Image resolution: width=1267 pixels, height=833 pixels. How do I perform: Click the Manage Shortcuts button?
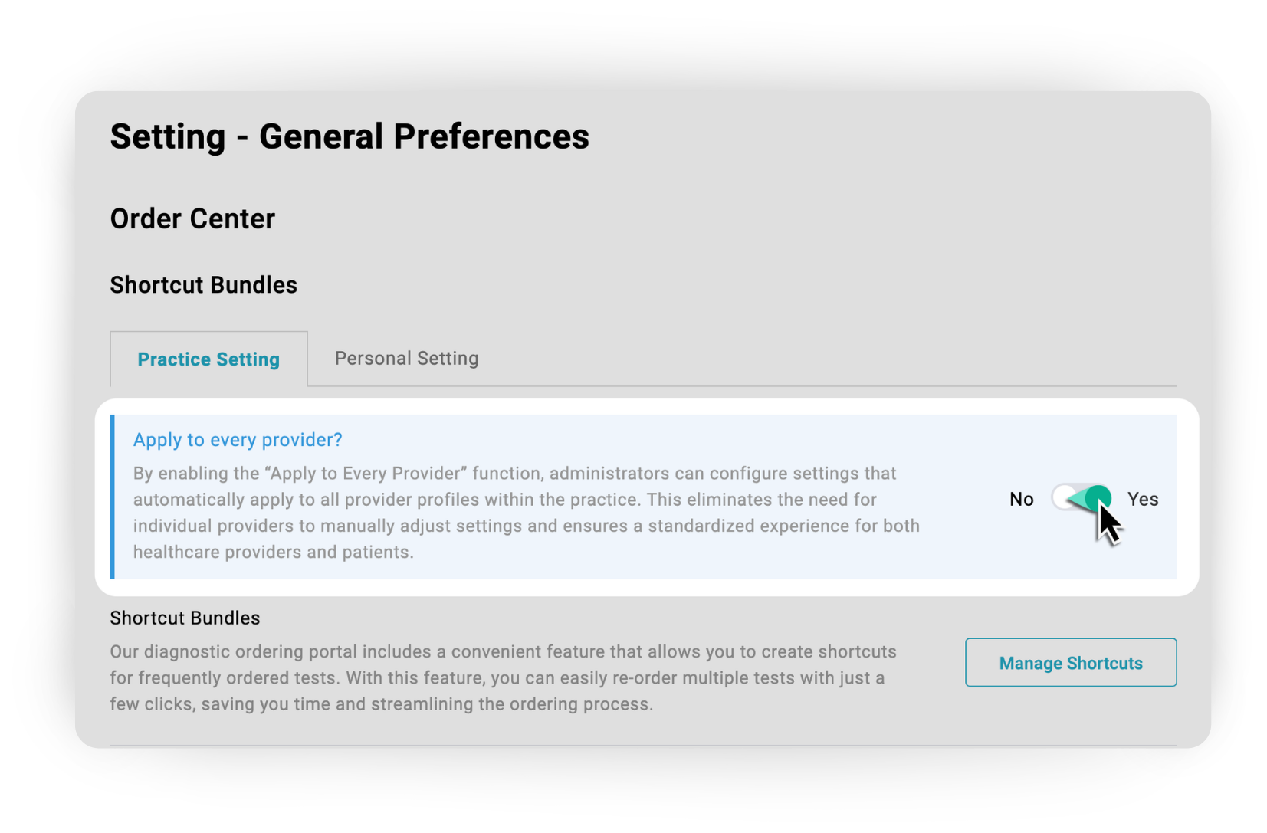click(x=1070, y=663)
